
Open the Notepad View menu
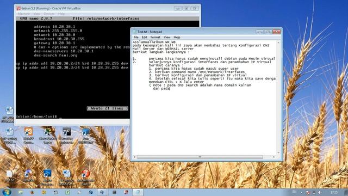pos(167,37)
